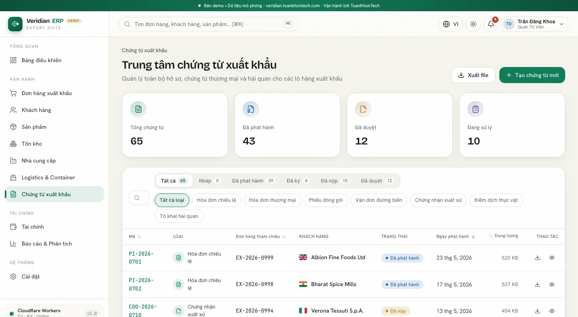Sort by Đơn hàng tham chiếu column
The height and width of the screenshot is (317, 578).
261,237
